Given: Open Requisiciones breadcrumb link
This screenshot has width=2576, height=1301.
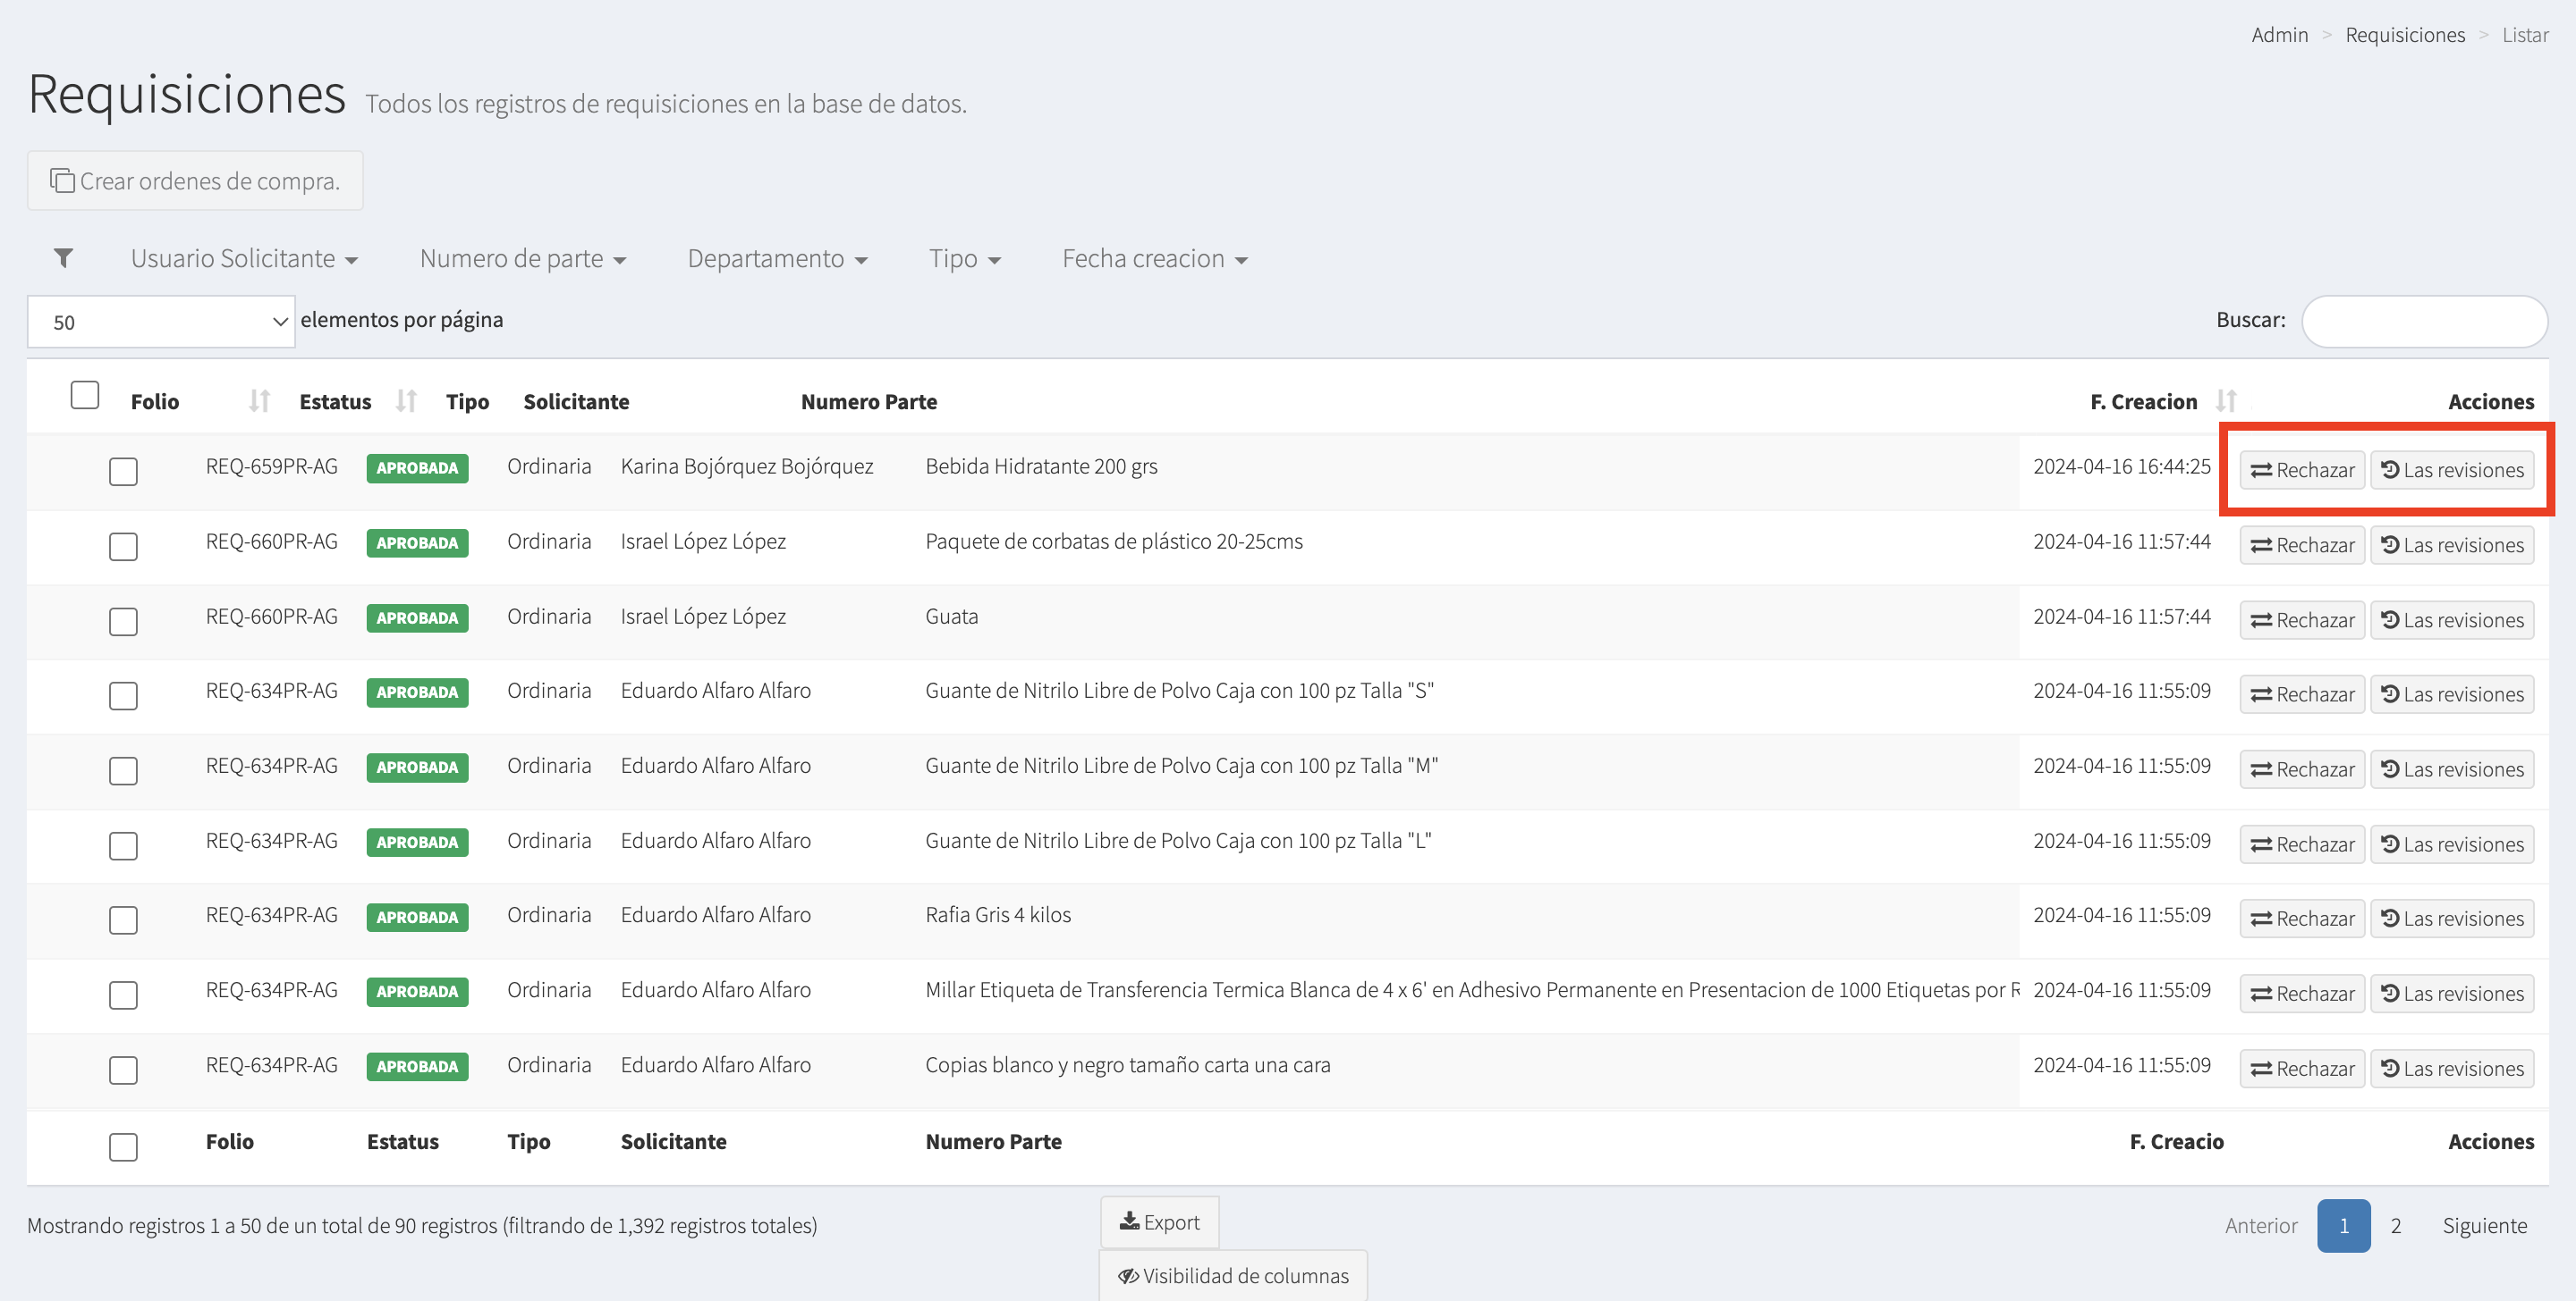Looking at the screenshot, I should pos(2404,35).
